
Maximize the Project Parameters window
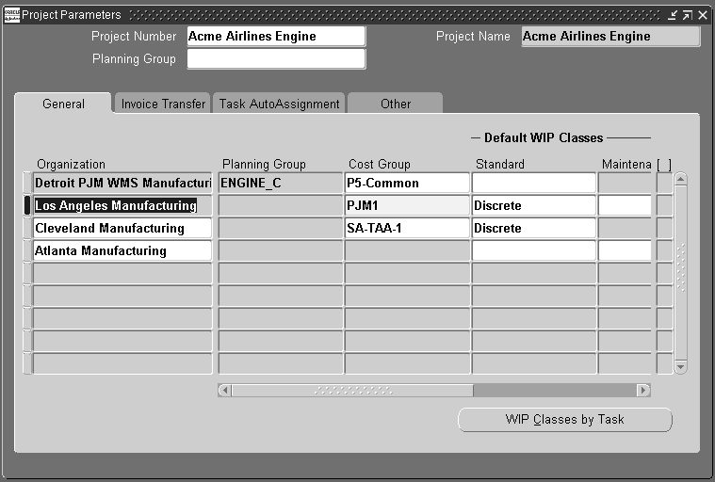(x=687, y=15)
